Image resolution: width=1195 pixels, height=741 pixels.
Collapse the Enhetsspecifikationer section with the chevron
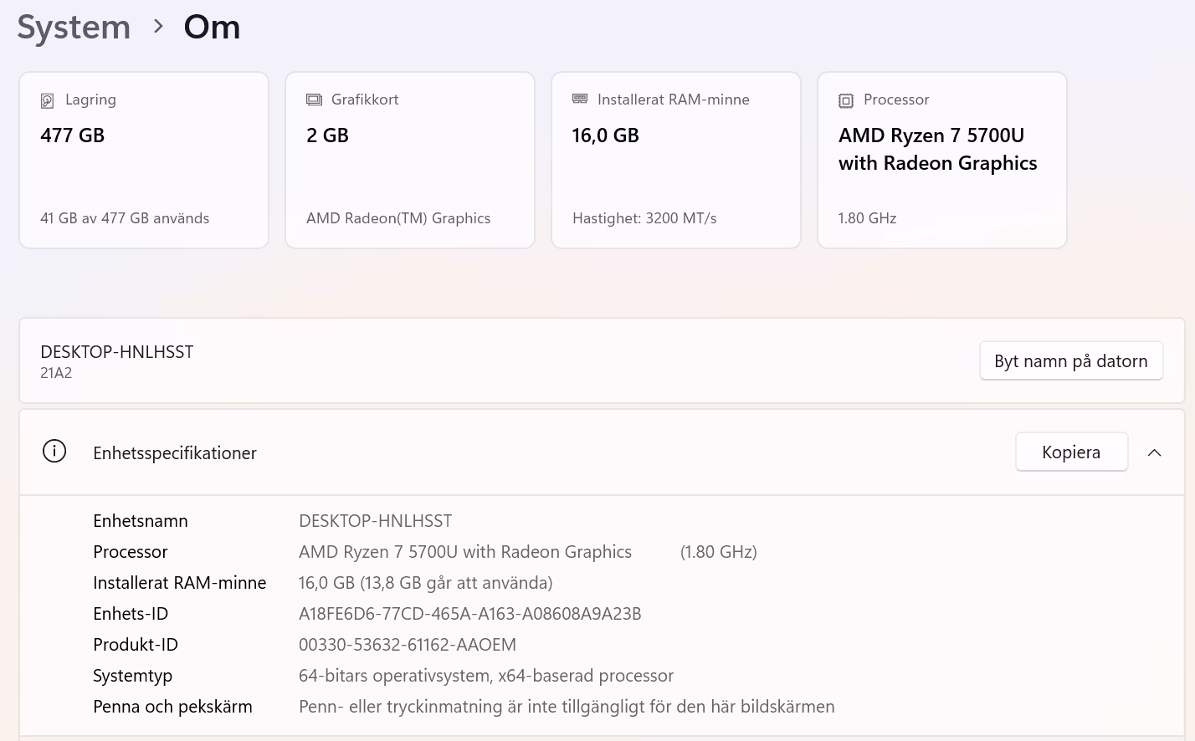point(1154,452)
